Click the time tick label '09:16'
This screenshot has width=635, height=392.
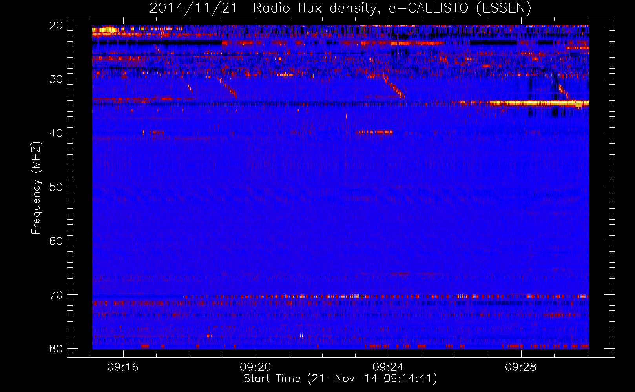[123, 367]
